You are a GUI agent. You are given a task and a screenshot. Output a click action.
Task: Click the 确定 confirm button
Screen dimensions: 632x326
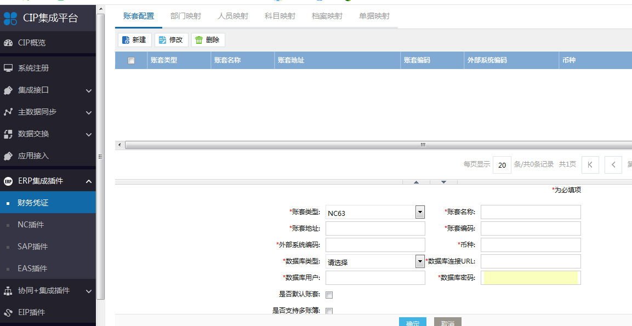(x=412, y=322)
